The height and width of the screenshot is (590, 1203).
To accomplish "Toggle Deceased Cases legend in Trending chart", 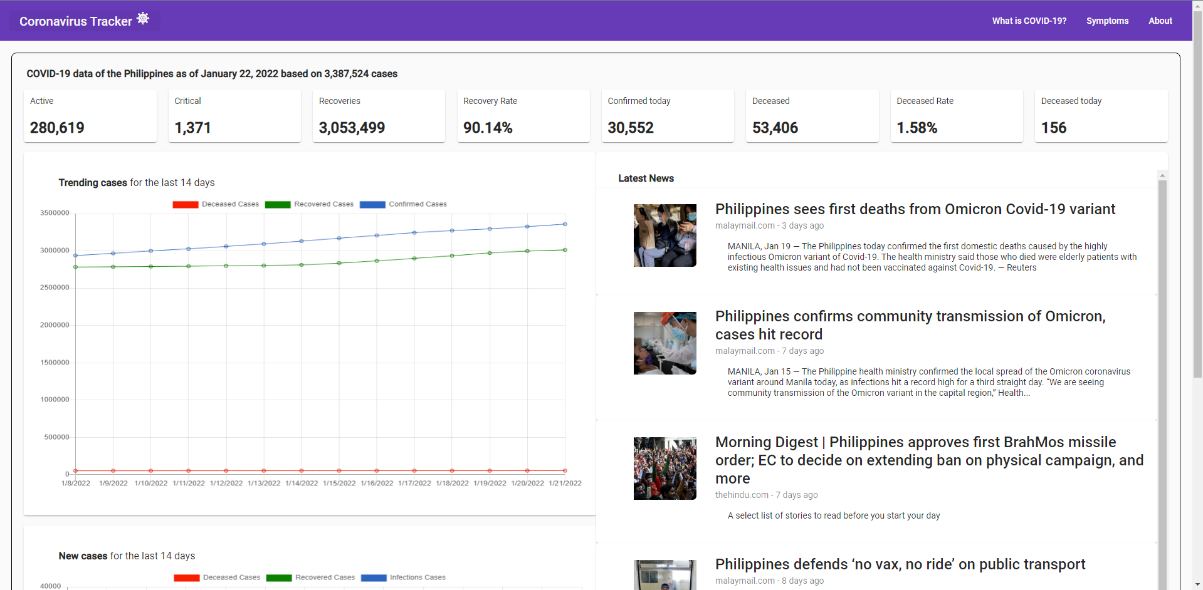I will [216, 204].
